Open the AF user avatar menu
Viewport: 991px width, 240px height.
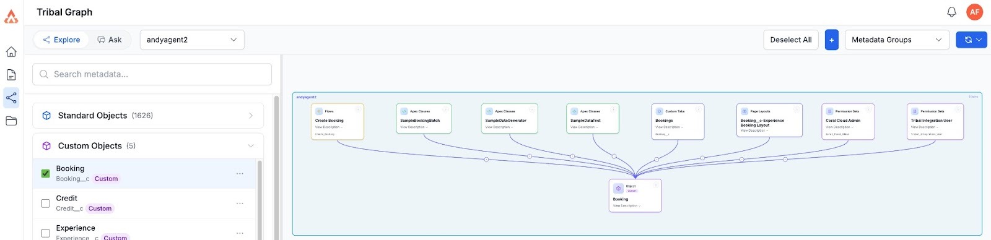pyautogui.click(x=975, y=12)
